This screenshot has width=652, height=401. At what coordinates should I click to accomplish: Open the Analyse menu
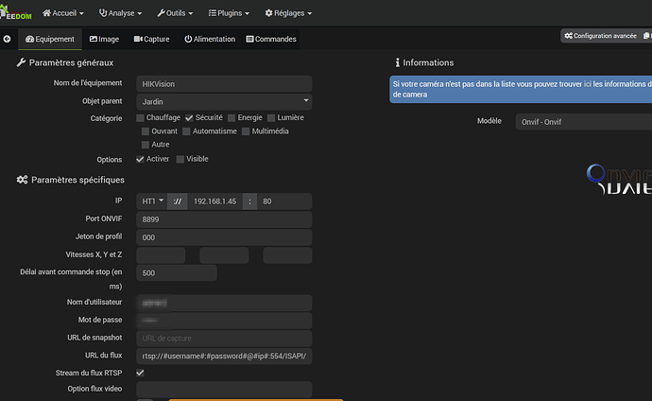click(120, 13)
